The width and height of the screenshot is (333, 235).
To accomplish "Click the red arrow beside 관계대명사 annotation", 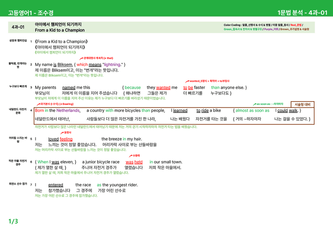I will coord(81,58).
